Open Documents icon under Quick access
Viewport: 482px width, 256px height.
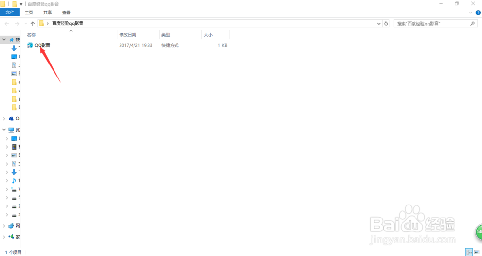(x=14, y=65)
